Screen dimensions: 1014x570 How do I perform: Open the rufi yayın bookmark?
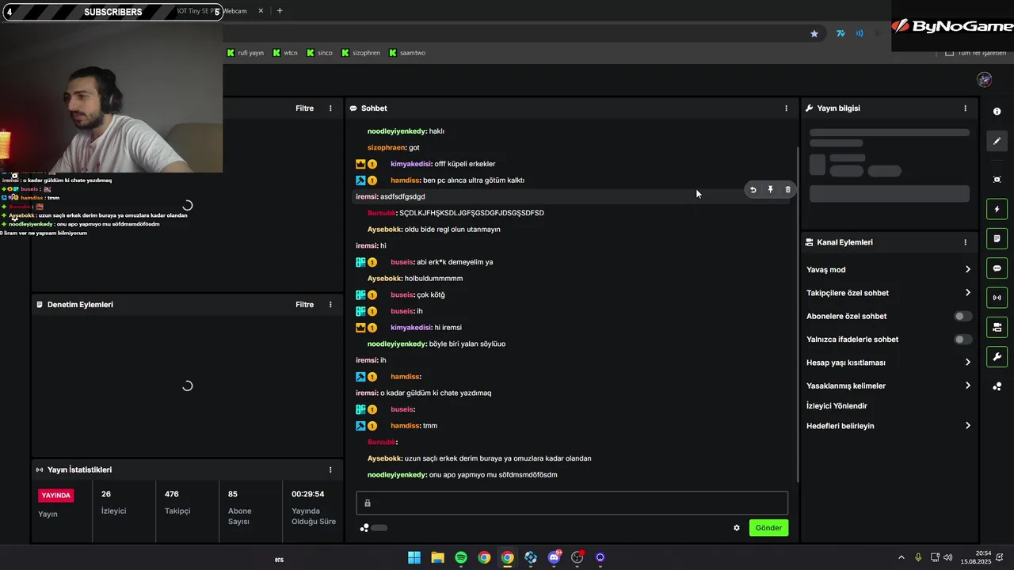point(246,53)
